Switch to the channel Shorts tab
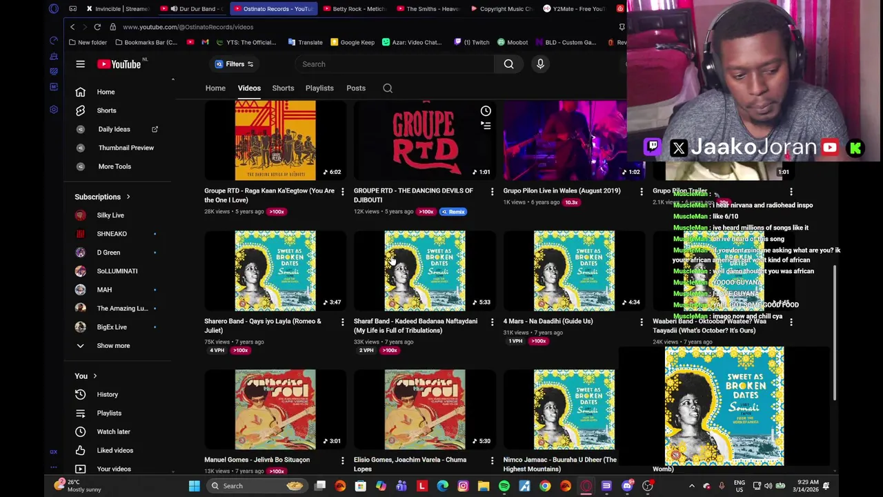 pos(283,88)
